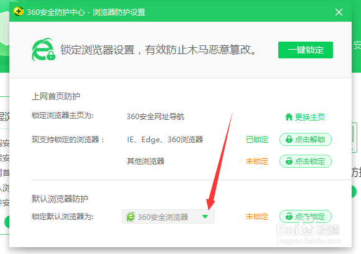361x254 pixels.
Task: Click the 360安全网址导航 homepage text
Action: [x=156, y=117]
